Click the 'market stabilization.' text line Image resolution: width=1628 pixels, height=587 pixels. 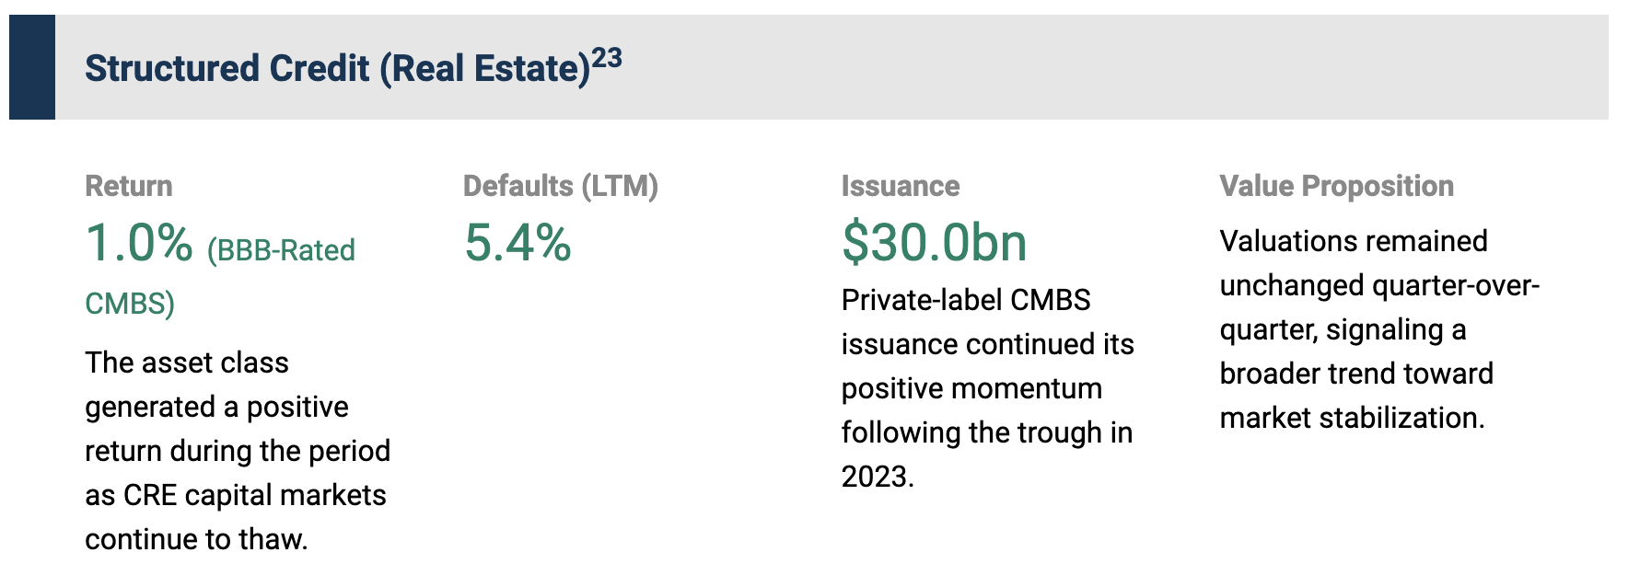coord(1352,418)
